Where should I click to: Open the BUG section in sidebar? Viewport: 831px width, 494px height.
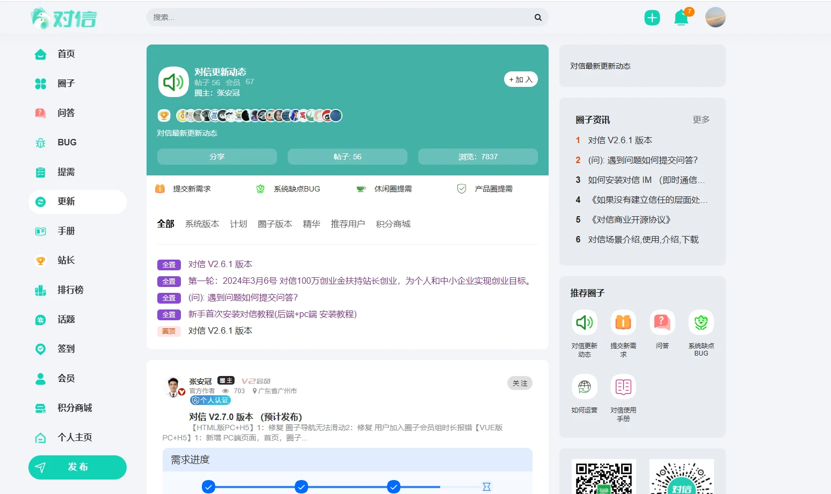coord(67,143)
